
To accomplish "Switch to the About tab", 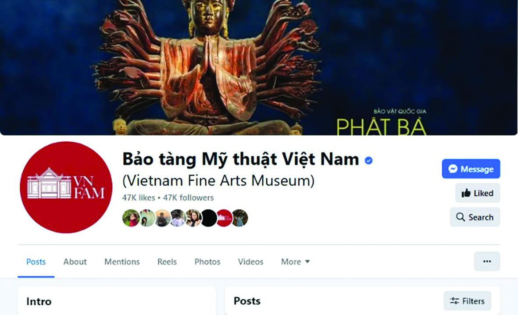I will [75, 262].
